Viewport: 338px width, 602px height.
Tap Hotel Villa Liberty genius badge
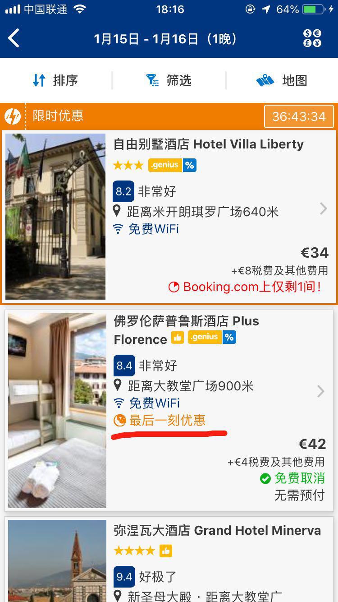pos(165,165)
